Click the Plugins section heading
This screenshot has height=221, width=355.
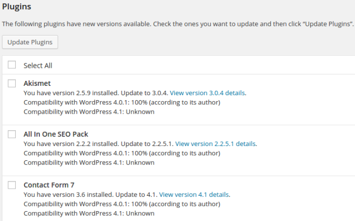[16, 7]
